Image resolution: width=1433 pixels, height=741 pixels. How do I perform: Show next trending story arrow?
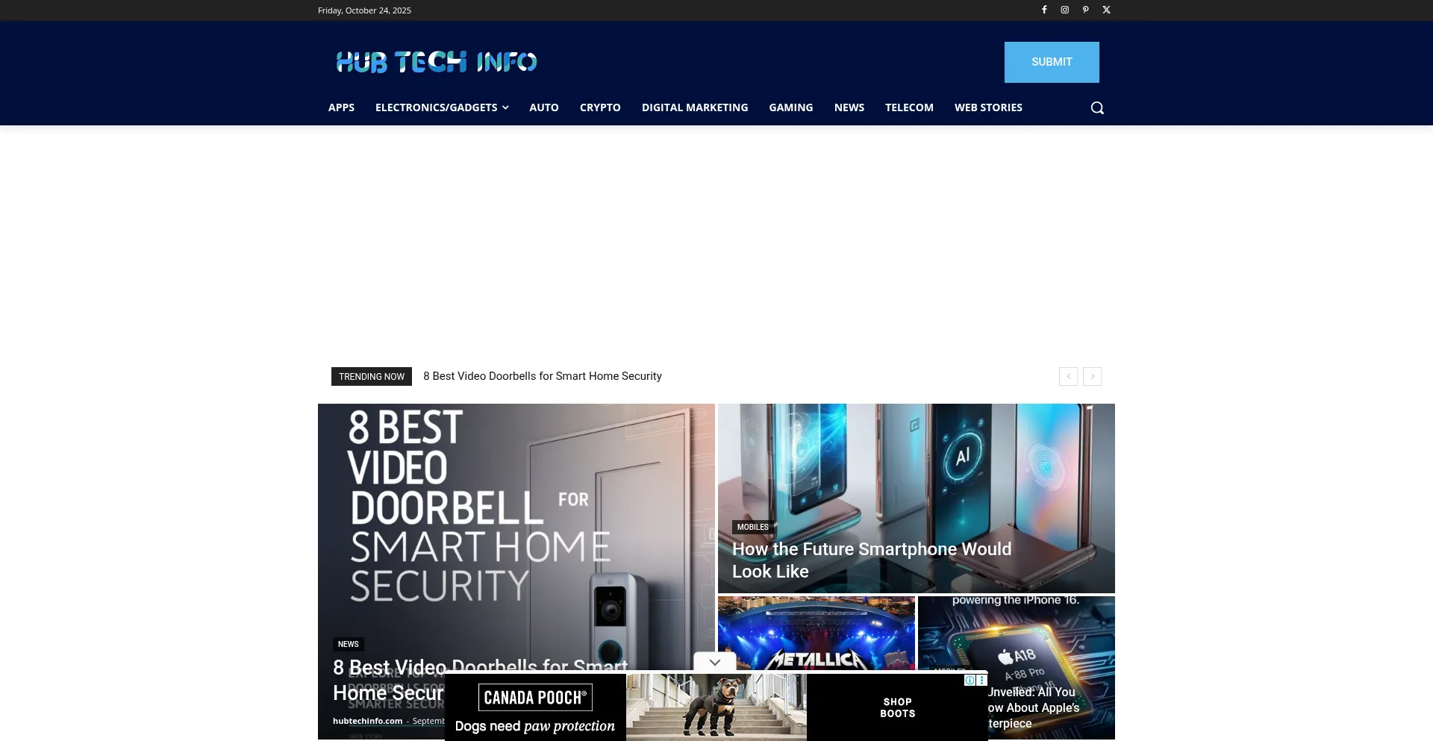pos(1093,377)
